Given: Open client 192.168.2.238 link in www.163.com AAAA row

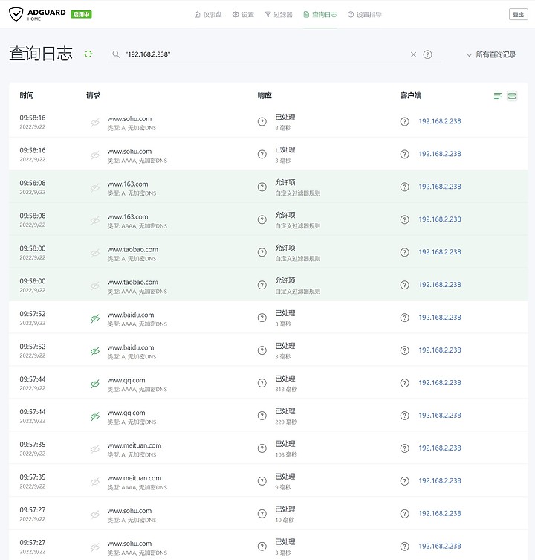Looking at the screenshot, I should click(x=440, y=219).
